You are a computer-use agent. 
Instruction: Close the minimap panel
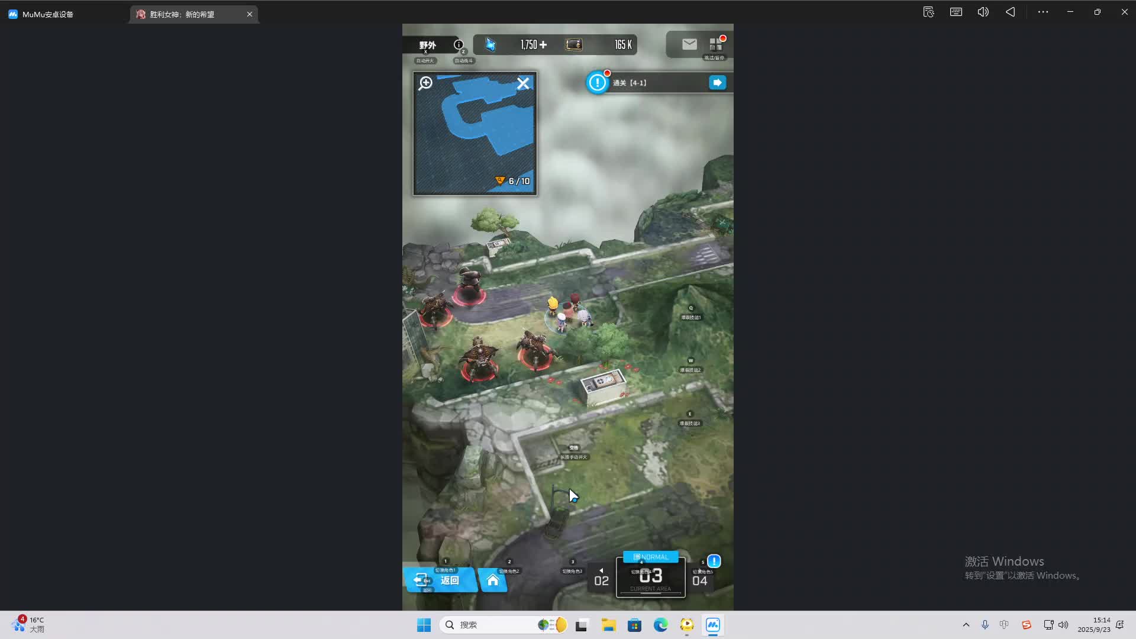[523, 83]
